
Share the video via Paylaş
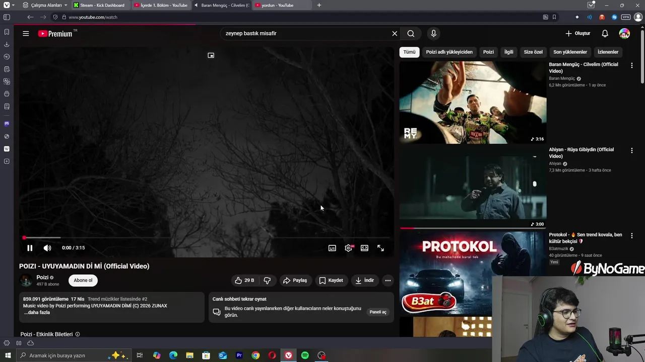[x=295, y=281]
